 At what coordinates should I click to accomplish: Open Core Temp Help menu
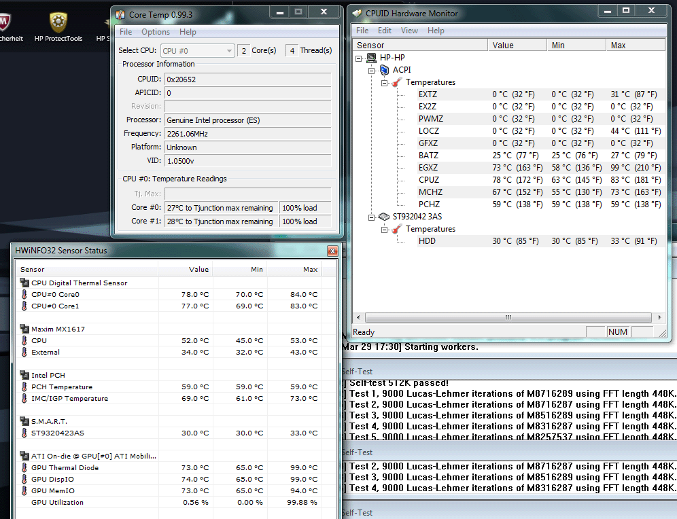point(188,32)
